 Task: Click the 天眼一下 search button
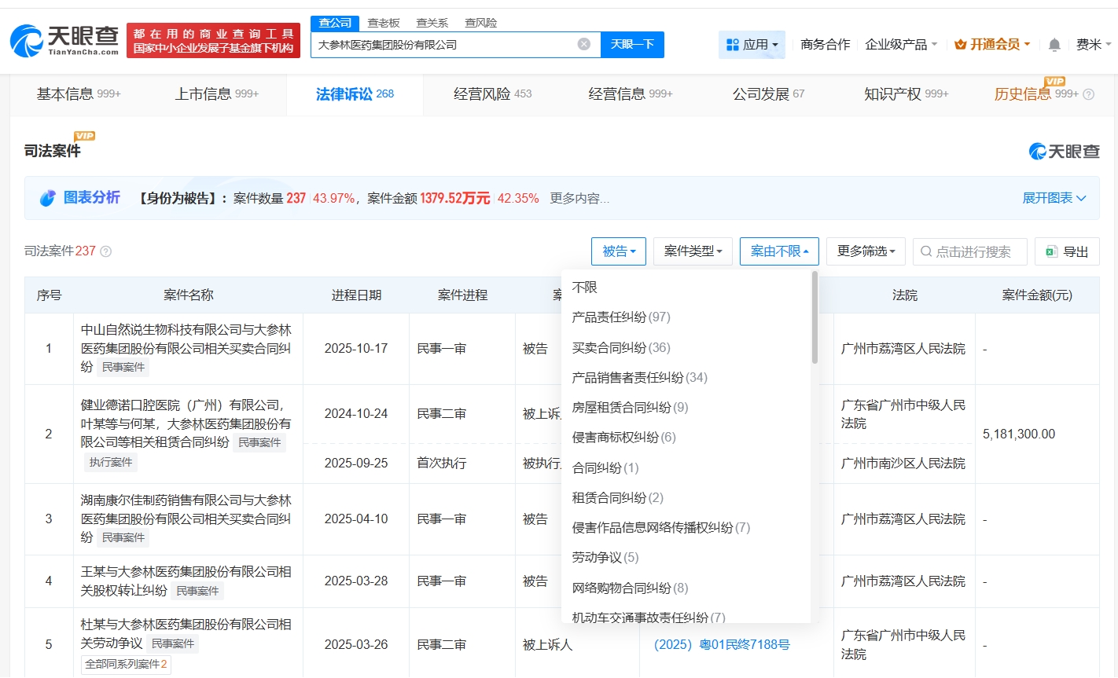632,44
